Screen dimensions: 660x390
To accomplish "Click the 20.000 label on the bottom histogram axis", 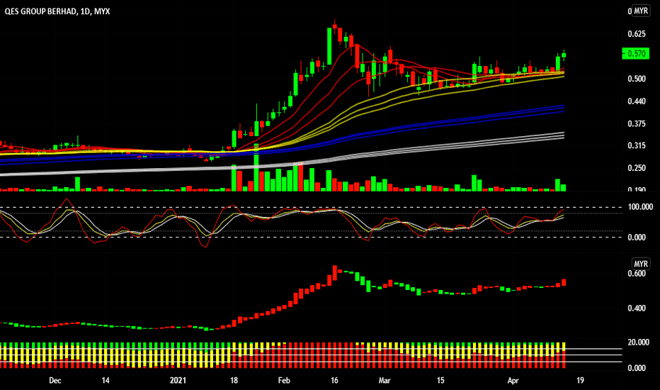I will tap(638, 342).
